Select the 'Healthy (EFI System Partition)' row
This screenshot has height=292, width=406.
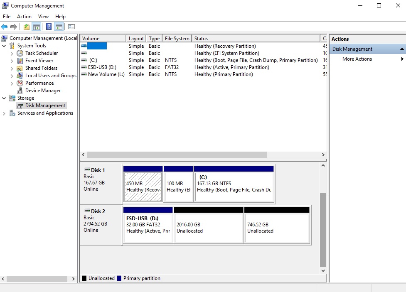203,53
